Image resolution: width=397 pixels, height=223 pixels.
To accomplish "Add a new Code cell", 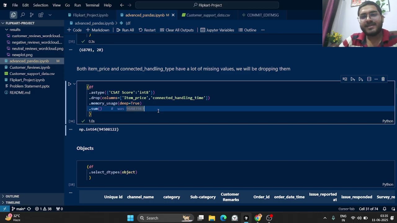I will (x=74, y=30).
